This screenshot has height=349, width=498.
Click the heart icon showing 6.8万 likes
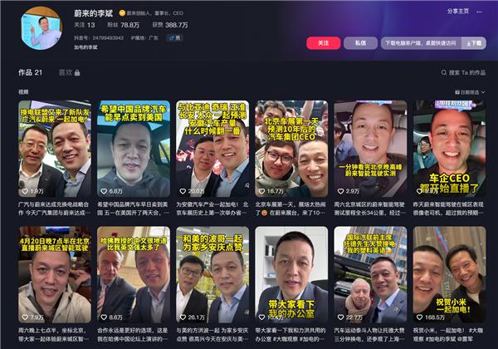(104, 190)
